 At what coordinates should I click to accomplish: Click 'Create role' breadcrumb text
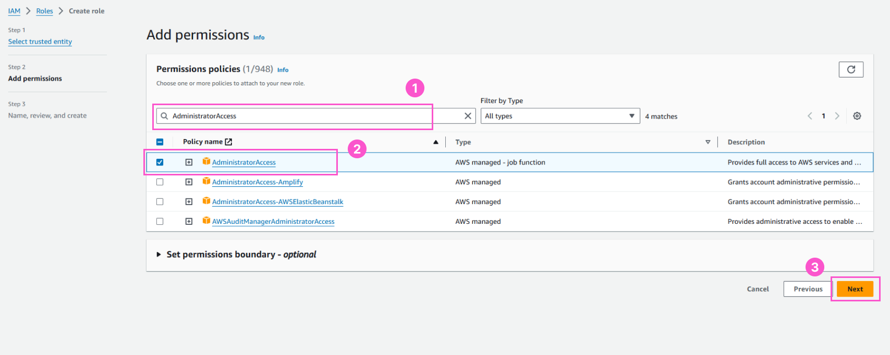point(87,11)
